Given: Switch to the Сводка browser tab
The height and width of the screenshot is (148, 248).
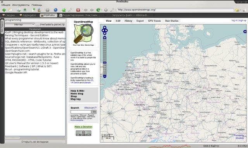Looking at the screenshot, I should coord(9,15).
